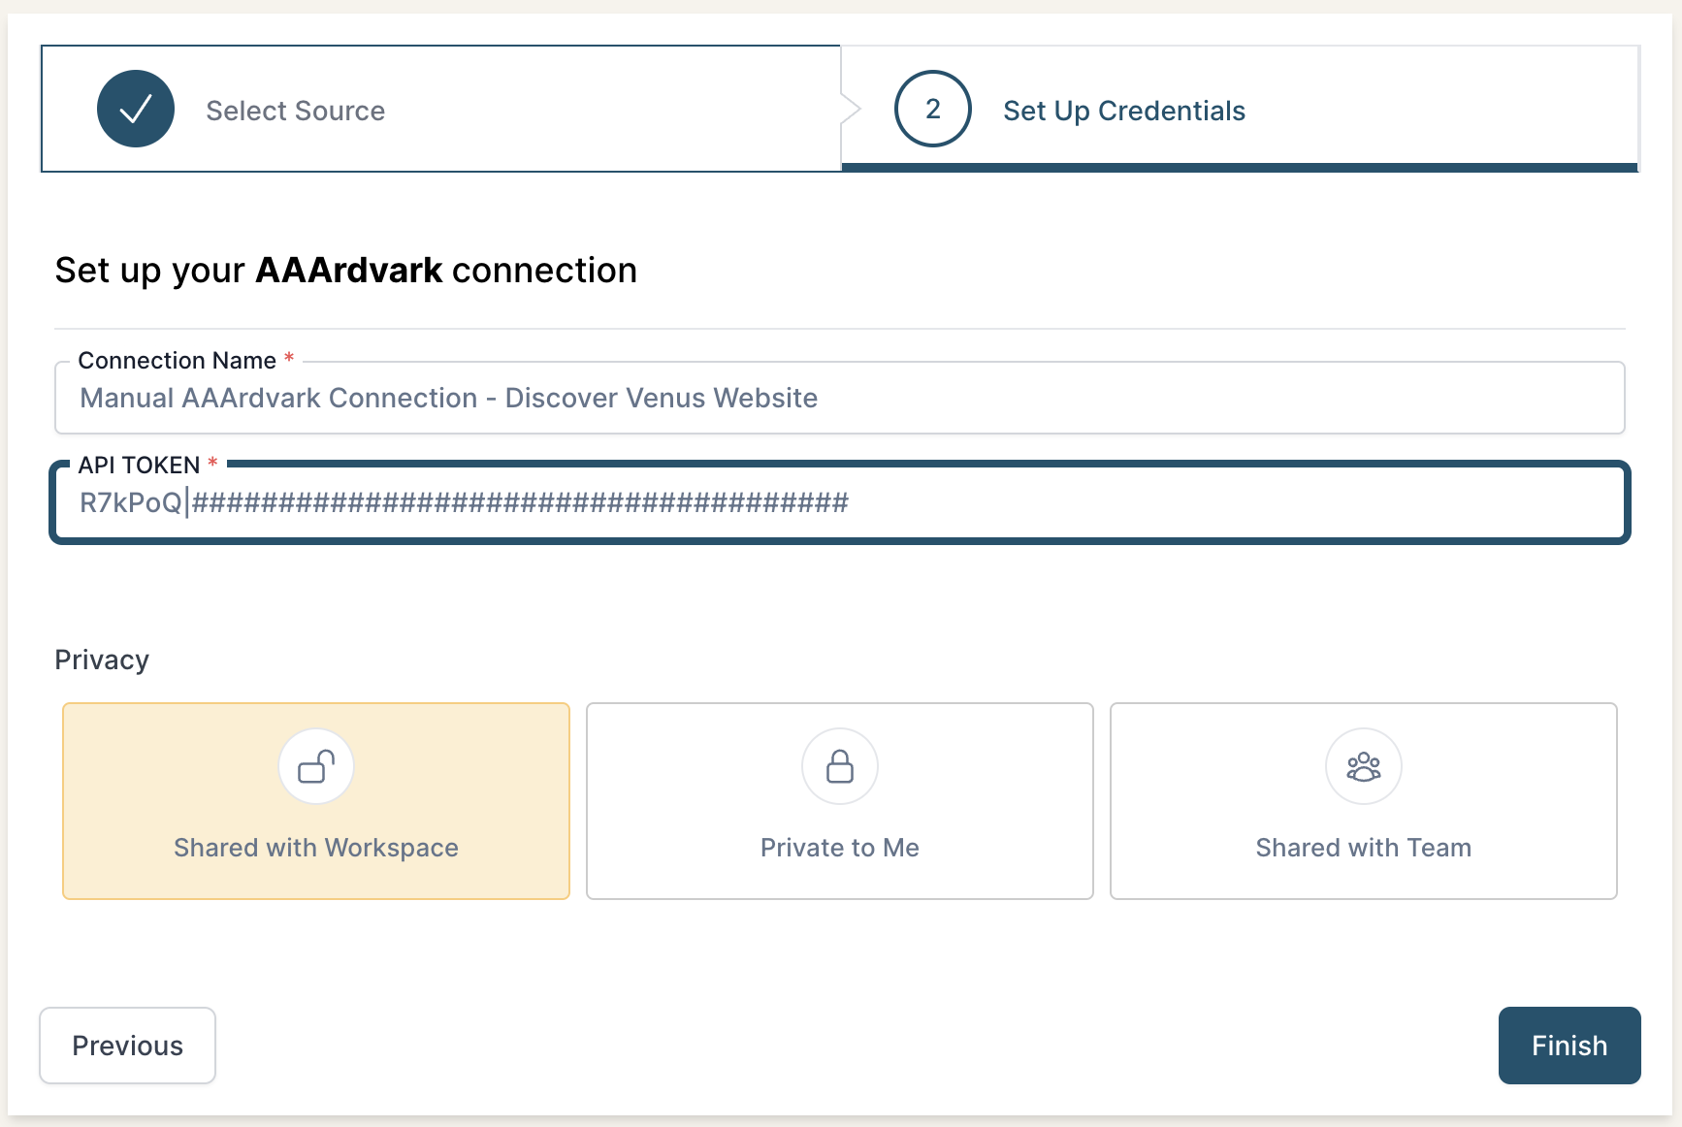
Task: Click the red asterisk beside Connection Name label
Action: coord(288,359)
